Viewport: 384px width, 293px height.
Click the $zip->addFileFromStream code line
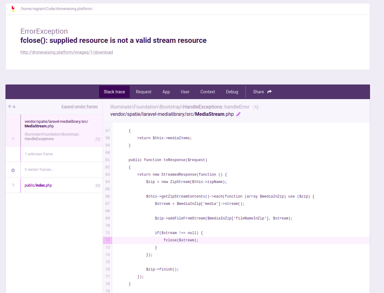pyautogui.click(x=224, y=218)
